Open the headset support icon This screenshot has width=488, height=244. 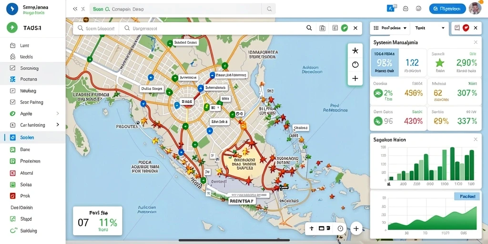tap(406, 9)
